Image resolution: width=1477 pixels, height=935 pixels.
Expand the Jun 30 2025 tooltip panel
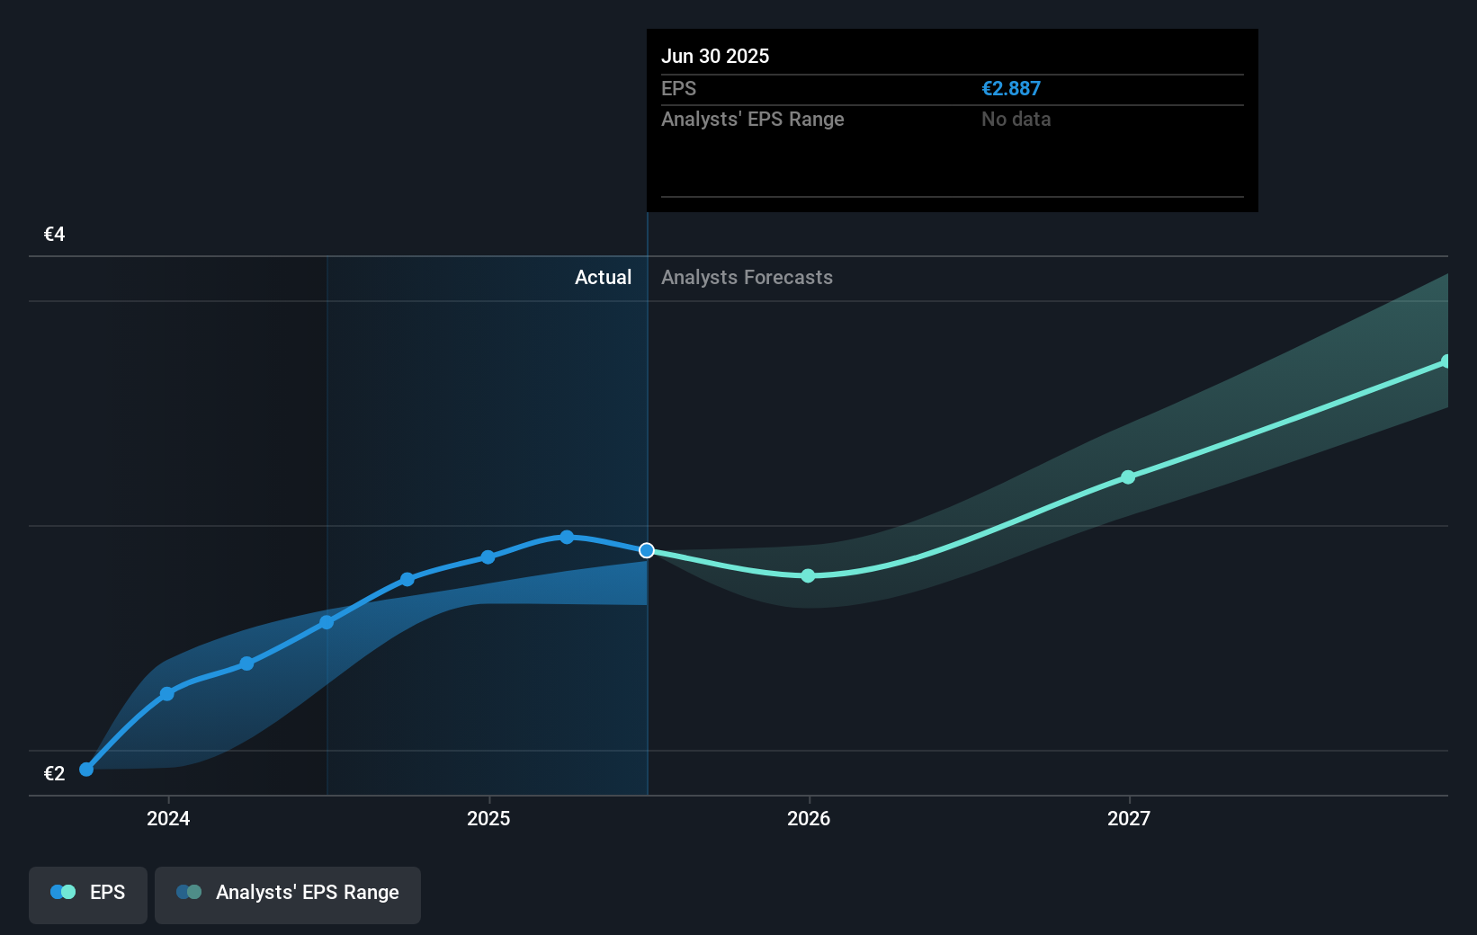pyautogui.click(x=952, y=120)
